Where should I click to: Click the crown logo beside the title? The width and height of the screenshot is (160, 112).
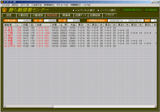click(5, 10)
